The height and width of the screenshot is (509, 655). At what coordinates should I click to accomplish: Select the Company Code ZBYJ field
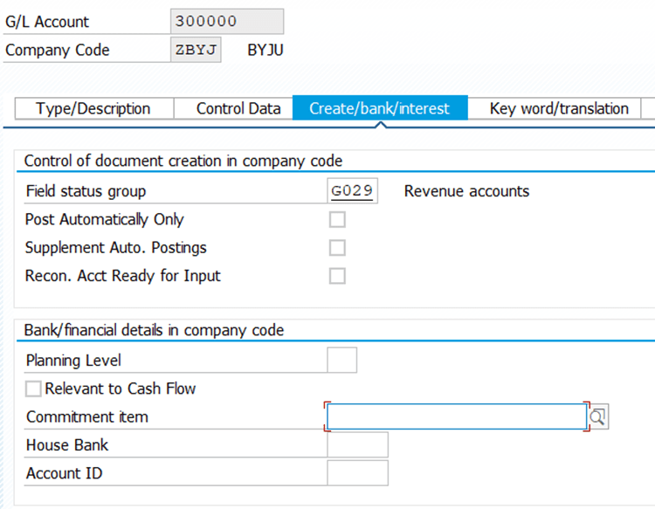tap(196, 50)
